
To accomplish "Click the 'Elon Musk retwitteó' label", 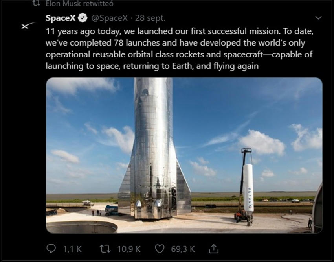I will [72, 4].
